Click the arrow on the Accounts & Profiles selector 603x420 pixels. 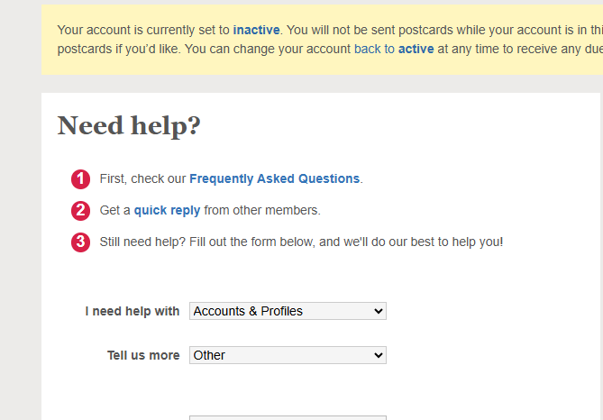tap(378, 311)
